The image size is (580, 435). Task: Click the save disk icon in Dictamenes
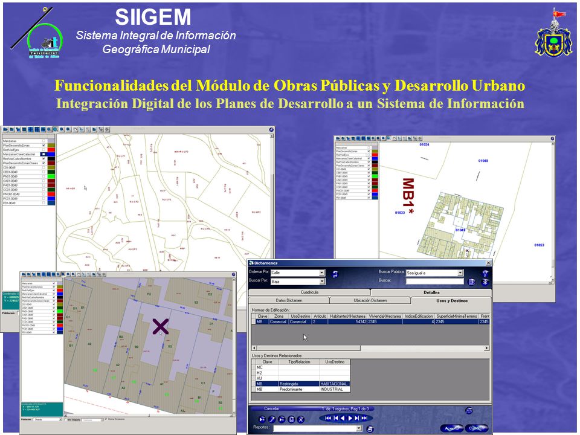pos(291,419)
